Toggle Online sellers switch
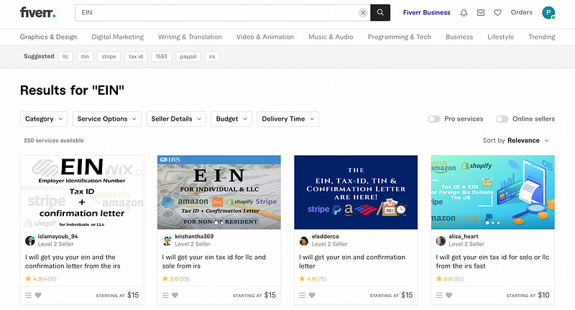 502,119
